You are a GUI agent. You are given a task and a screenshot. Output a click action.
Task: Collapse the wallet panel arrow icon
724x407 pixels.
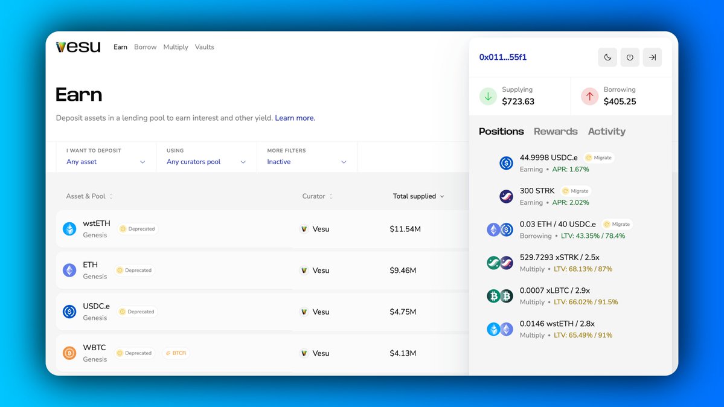(652, 57)
